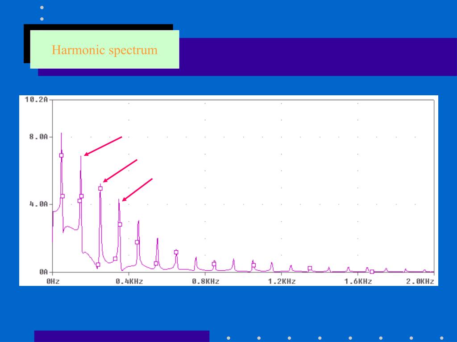Select the 4.0A y-axis label
Viewport: 457px width, 342px height.
(x=38, y=204)
